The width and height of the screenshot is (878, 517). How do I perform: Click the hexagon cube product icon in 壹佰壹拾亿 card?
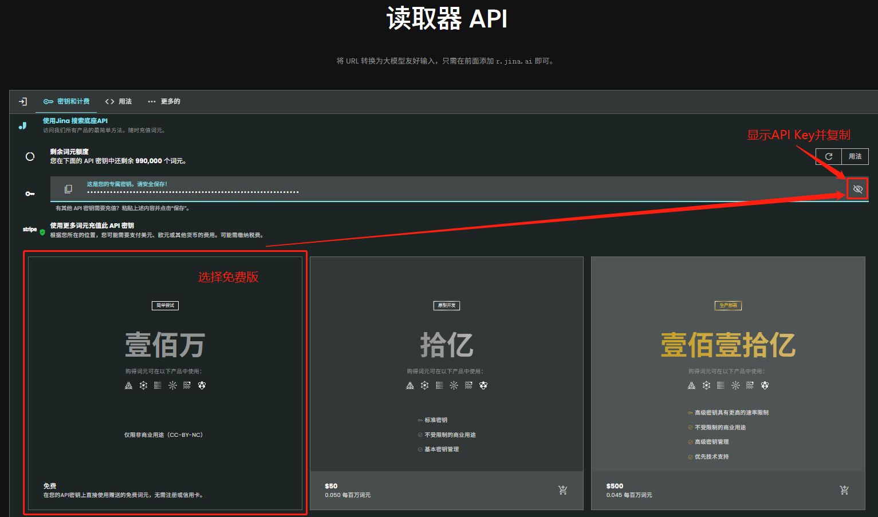click(706, 385)
